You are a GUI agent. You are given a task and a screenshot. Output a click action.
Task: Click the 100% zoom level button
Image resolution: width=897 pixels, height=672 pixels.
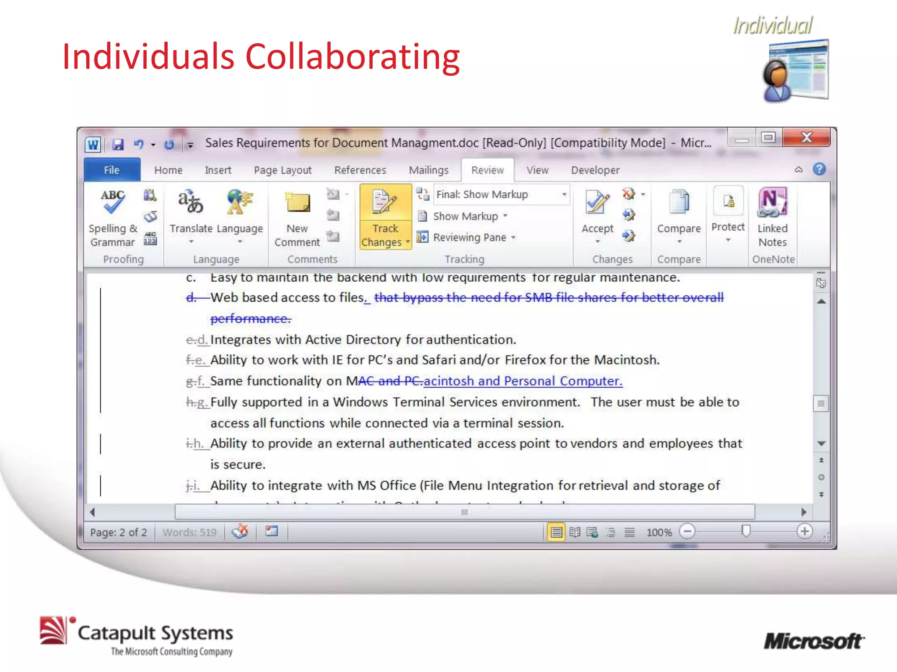click(x=659, y=532)
